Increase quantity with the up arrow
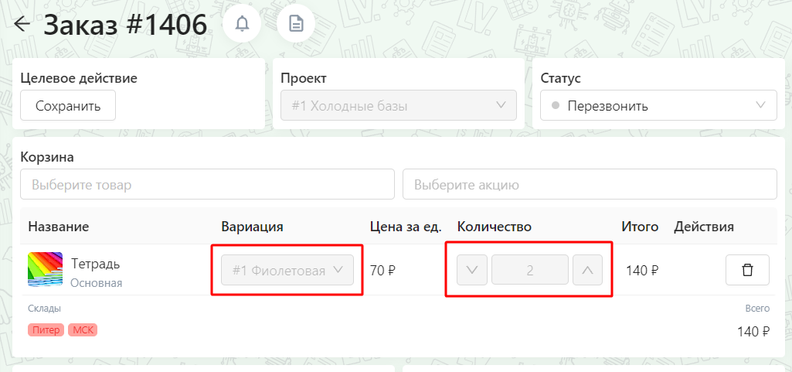792x372 pixels. pos(587,270)
